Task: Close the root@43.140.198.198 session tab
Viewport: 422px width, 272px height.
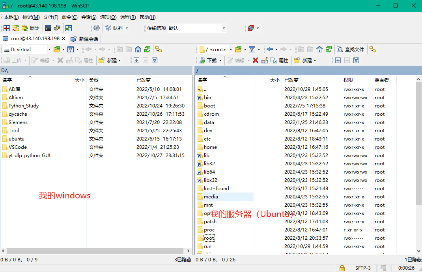Action: click(63, 39)
